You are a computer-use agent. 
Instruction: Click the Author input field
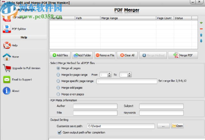[x=95, y=106]
